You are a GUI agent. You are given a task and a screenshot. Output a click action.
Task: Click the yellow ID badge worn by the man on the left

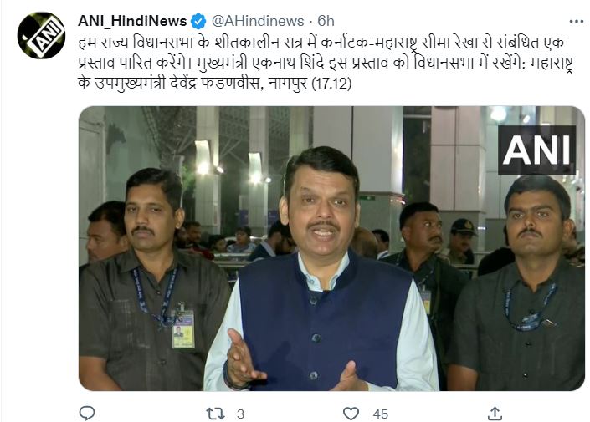pyautogui.click(x=183, y=329)
